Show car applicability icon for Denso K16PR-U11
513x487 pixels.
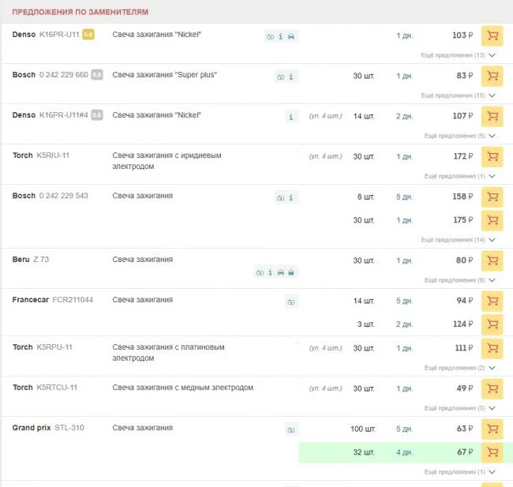click(x=291, y=36)
